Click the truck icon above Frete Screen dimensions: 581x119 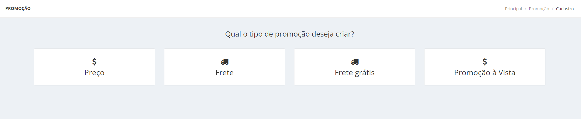(x=225, y=62)
